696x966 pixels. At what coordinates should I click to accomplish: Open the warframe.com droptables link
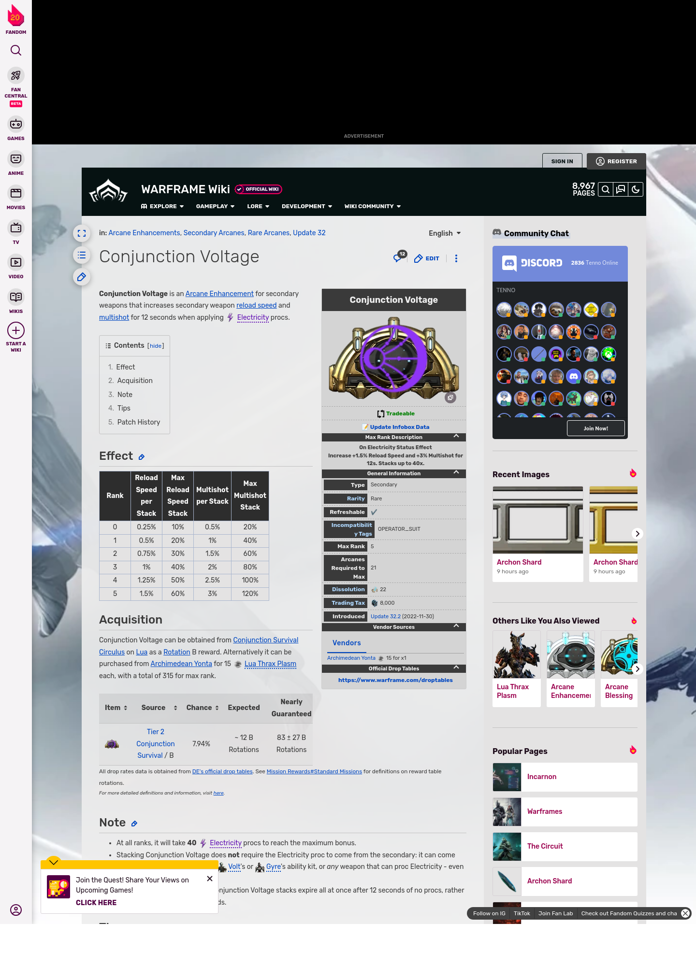395,680
